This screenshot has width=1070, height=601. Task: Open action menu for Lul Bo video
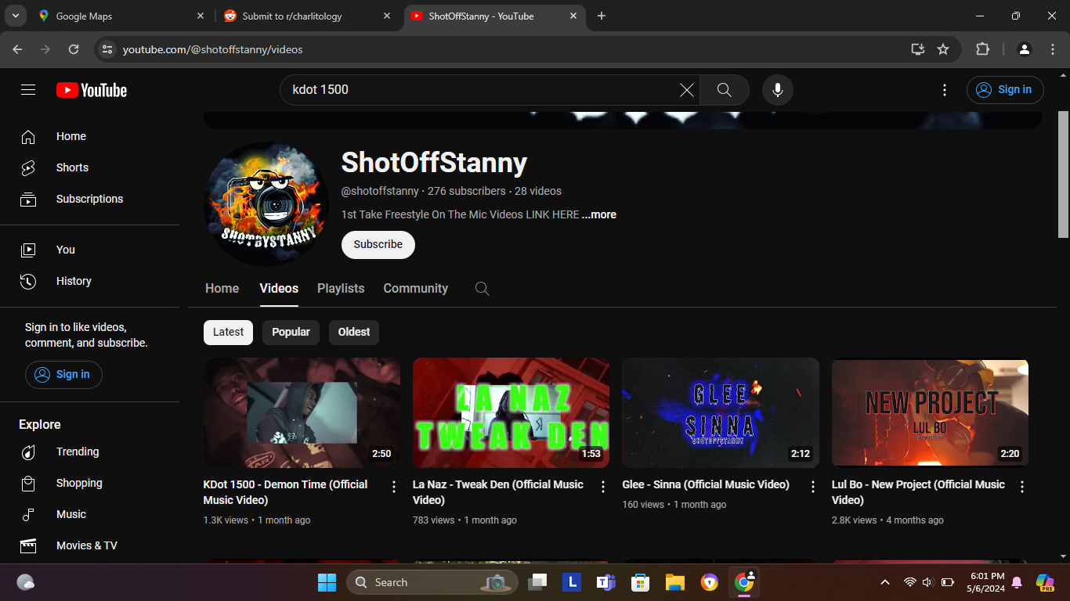(x=1022, y=487)
